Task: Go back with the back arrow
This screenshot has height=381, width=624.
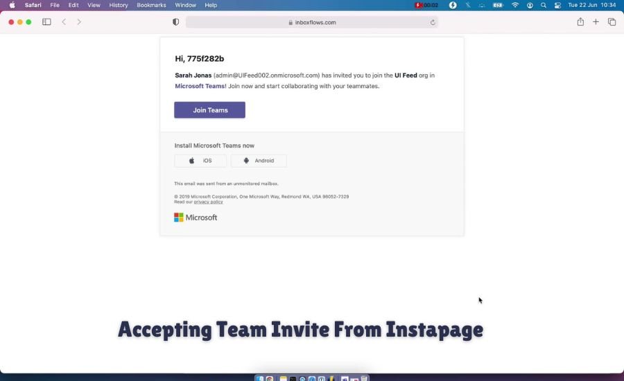Action: click(x=64, y=22)
